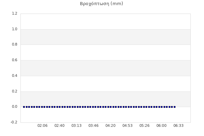The height and width of the screenshot is (136, 204).
Task: Select the 1.0 y-axis value
Action: click(15, 29)
